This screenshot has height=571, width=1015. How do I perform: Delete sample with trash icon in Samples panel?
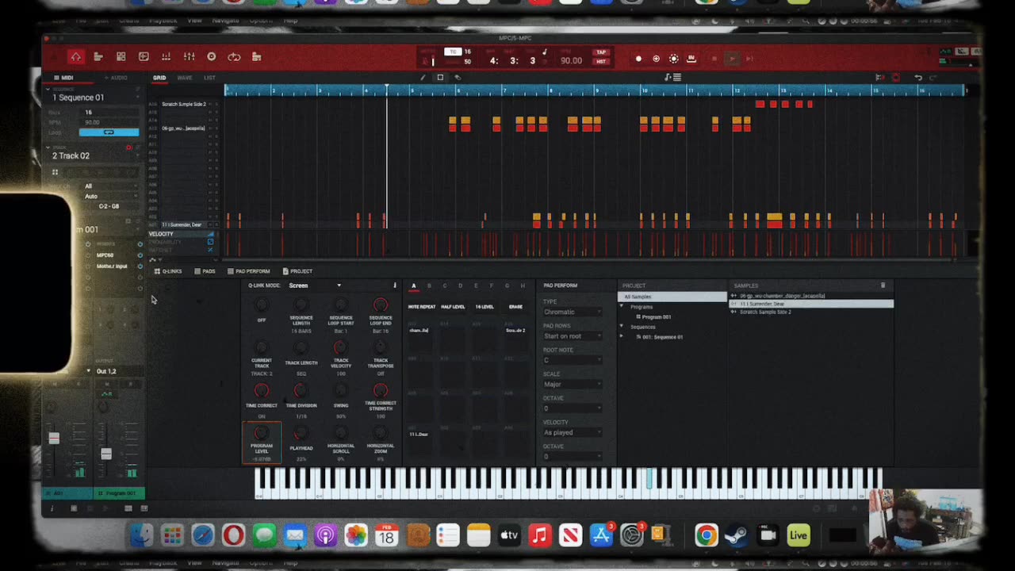click(883, 285)
